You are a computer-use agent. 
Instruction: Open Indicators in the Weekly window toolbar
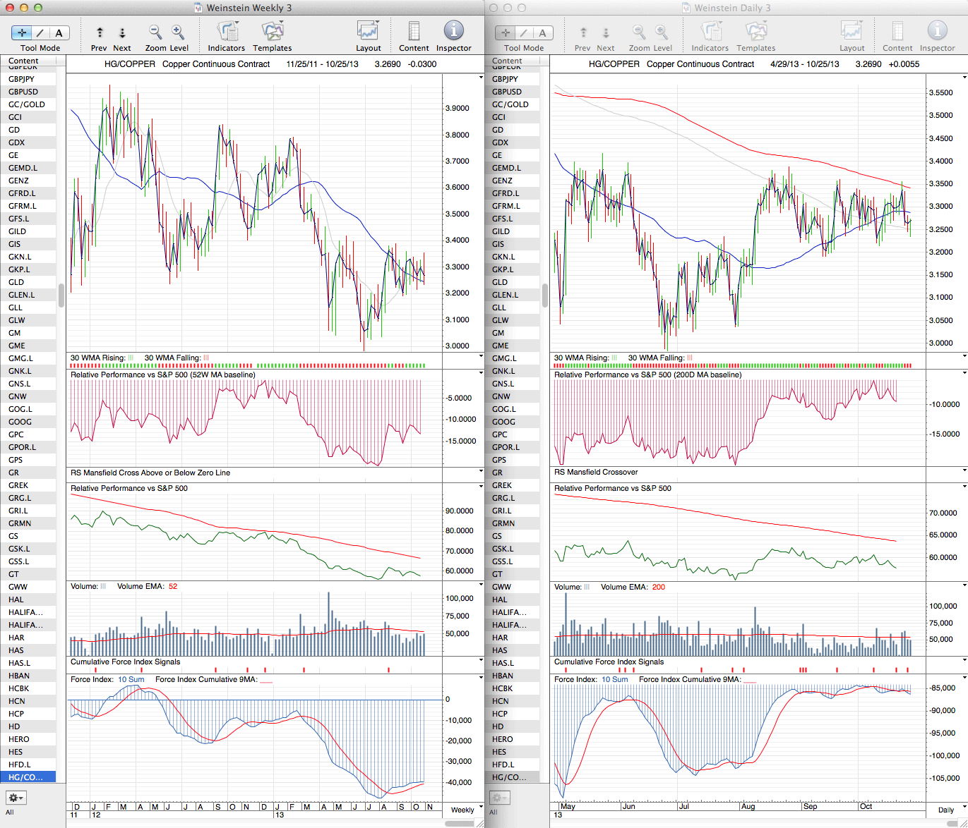(227, 32)
